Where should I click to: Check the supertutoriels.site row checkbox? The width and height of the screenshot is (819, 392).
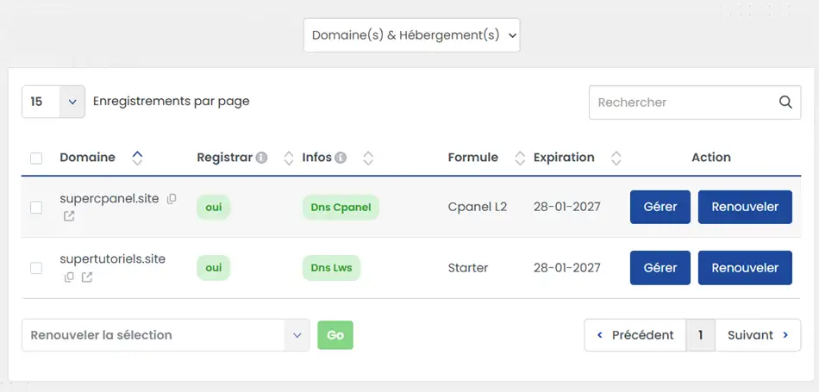(36, 268)
